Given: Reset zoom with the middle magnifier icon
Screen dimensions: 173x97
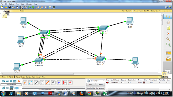Looking at the screenshot, I should click(x=41, y=7).
